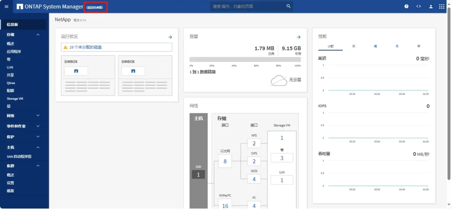Switch performance view to 月 tab
Viewport: 452px width, 210px height.
(x=397, y=46)
